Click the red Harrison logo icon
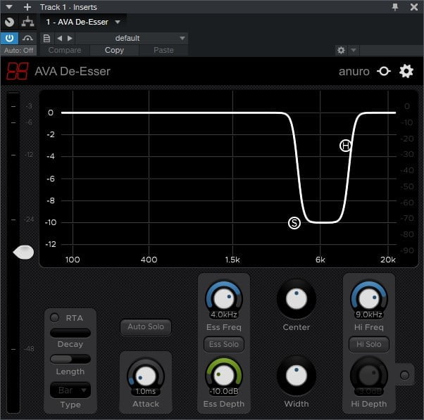The image size is (424, 420). pos(17,71)
